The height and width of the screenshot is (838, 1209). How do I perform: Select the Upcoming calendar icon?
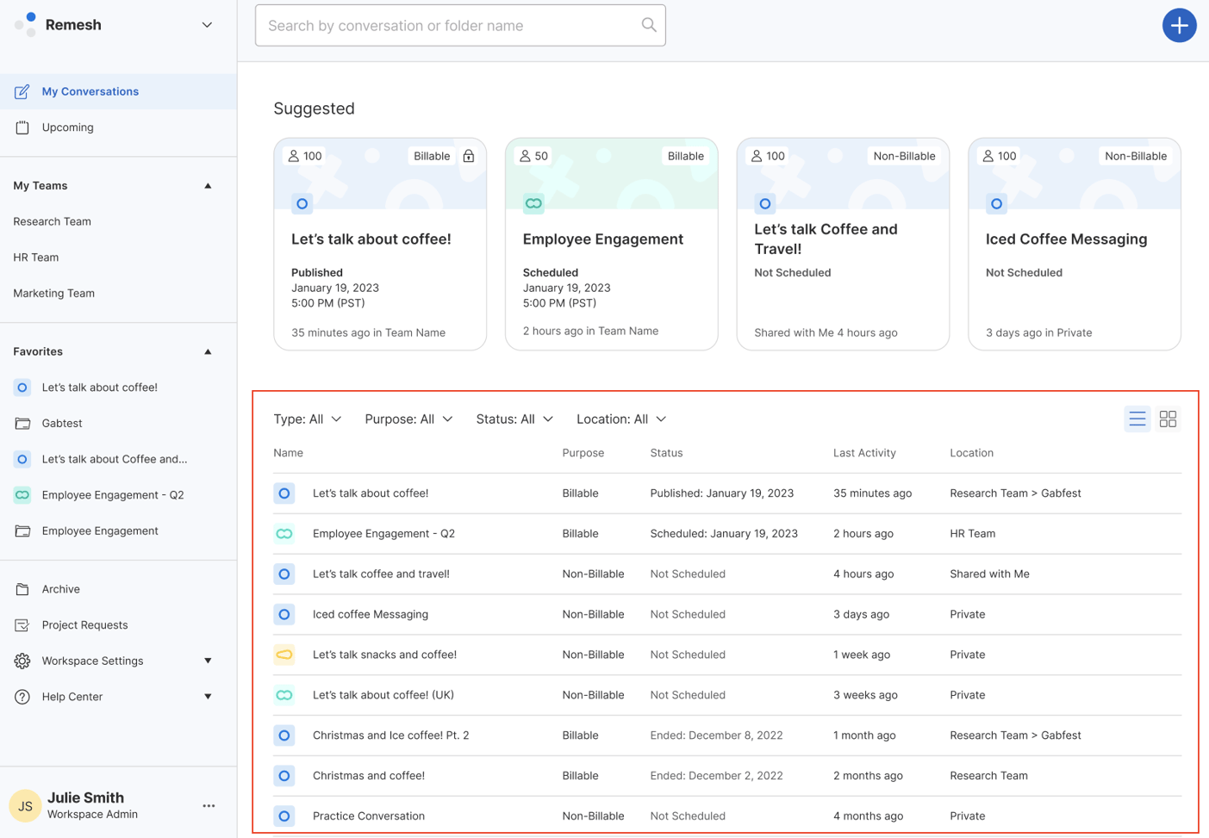click(23, 127)
